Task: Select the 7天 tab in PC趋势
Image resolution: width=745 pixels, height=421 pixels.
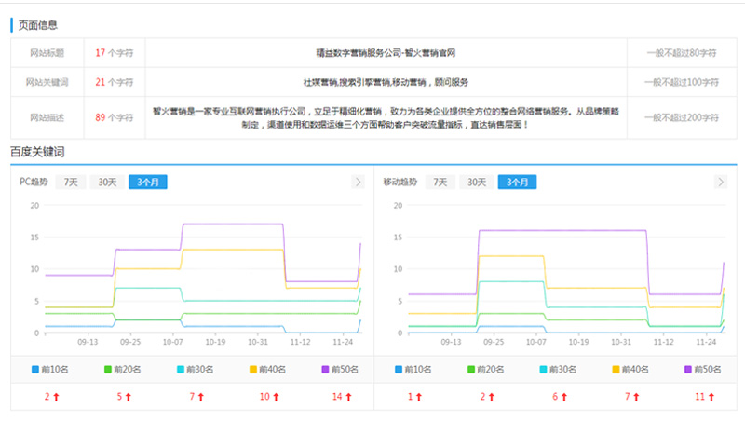Action: [71, 183]
